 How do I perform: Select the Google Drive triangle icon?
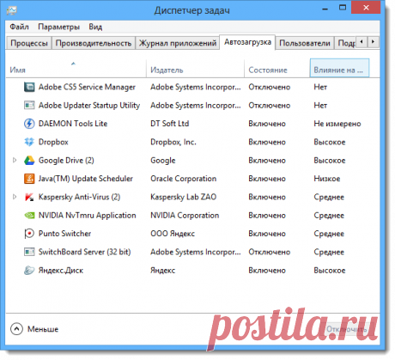[x=29, y=161]
